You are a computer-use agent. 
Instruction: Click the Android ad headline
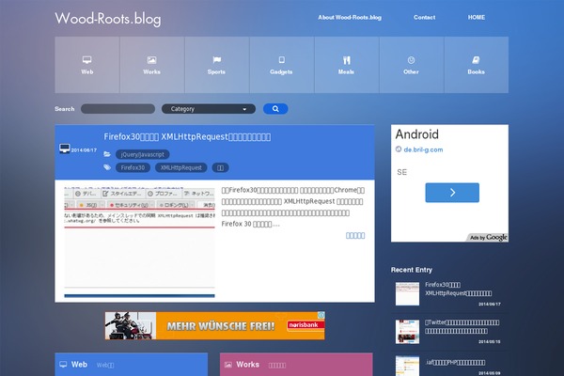(x=416, y=134)
